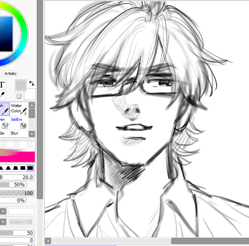Viewport: 249px width, 246px height.
Task: Open the brush shape dropdown beside the empty field
Action: (x=3, y=212)
